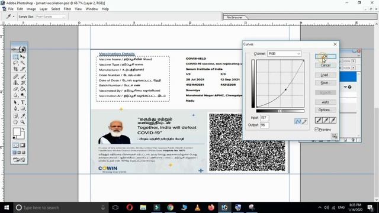Select the Brush tool
The height and width of the screenshot is (213, 379).
tap(23, 77)
